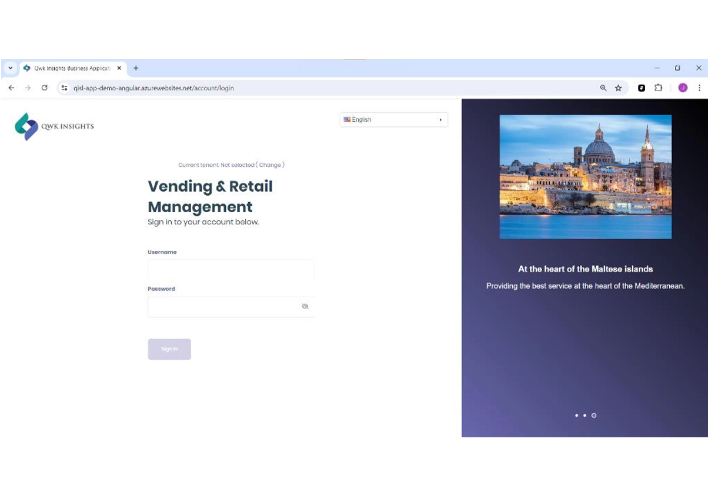Focus the Password input field

[x=223, y=307]
